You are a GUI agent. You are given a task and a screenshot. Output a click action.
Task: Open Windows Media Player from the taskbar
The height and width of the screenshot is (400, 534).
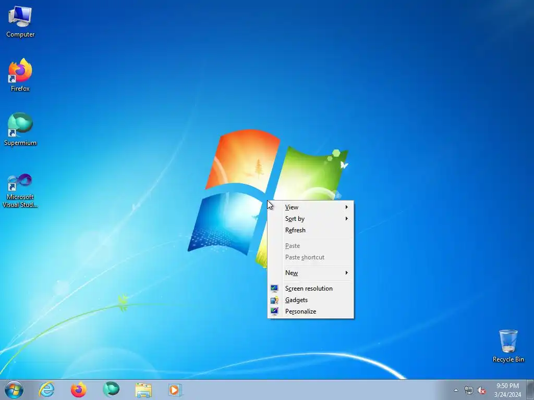pos(175,390)
